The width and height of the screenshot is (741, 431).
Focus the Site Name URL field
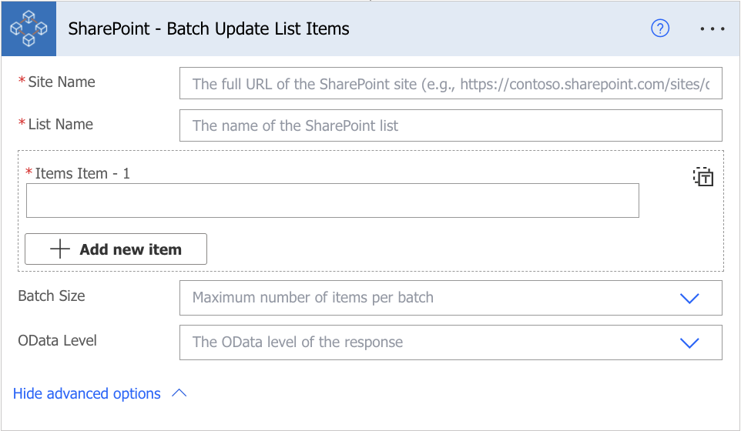(451, 83)
